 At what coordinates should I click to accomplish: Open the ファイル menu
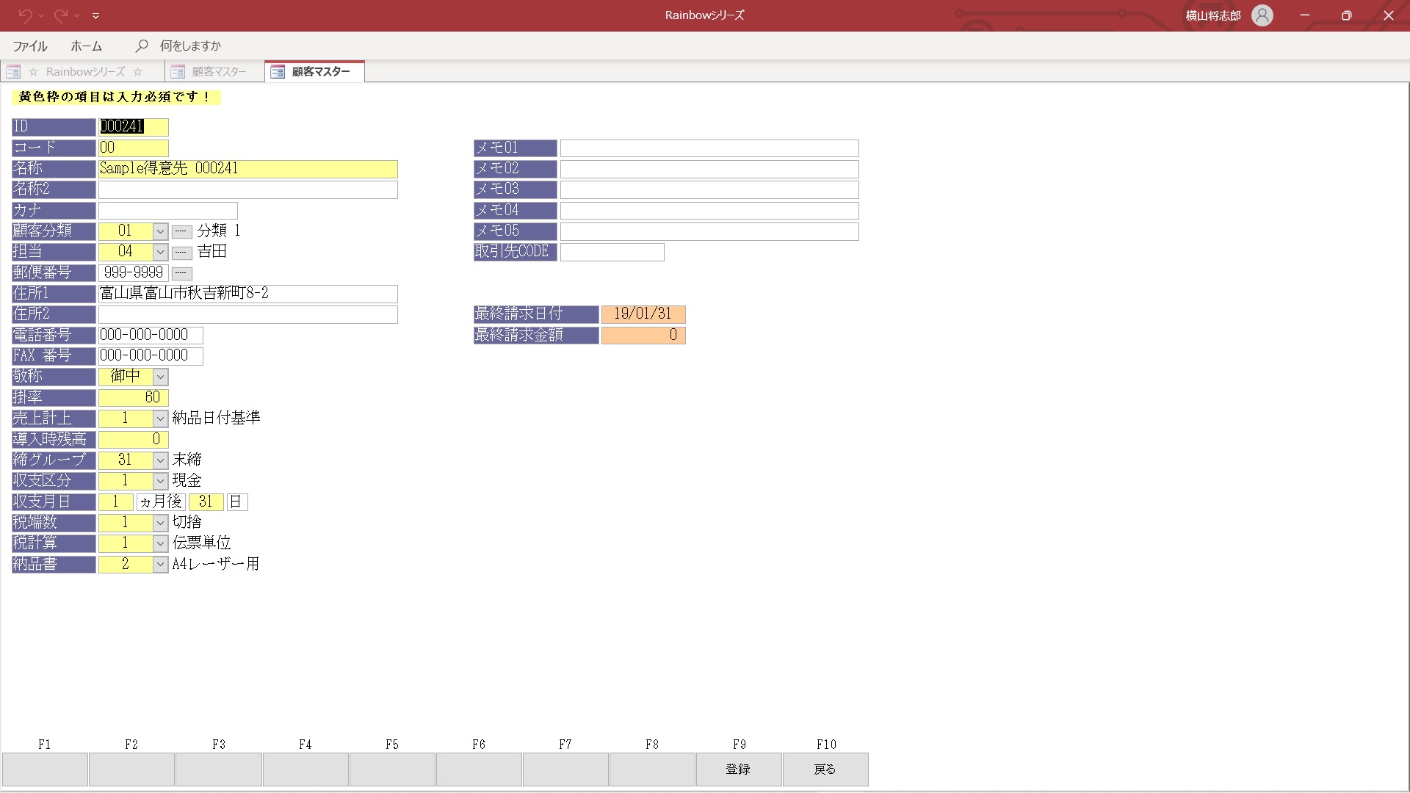coord(30,46)
